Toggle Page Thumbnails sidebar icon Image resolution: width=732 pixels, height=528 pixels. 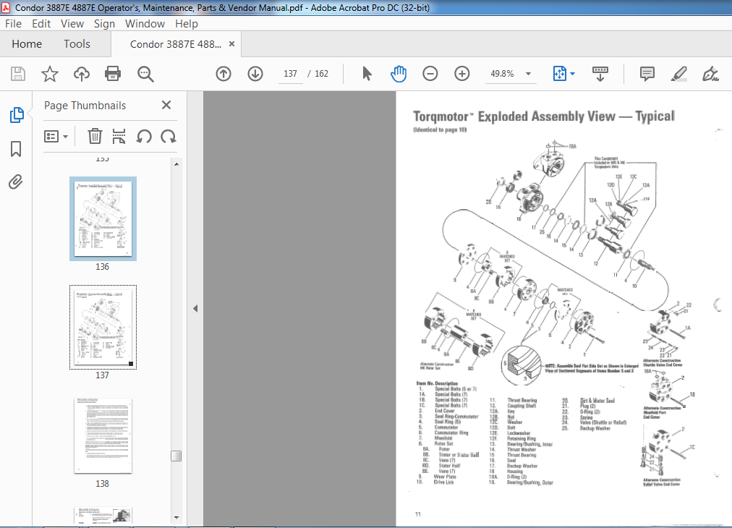tap(17, 115)
